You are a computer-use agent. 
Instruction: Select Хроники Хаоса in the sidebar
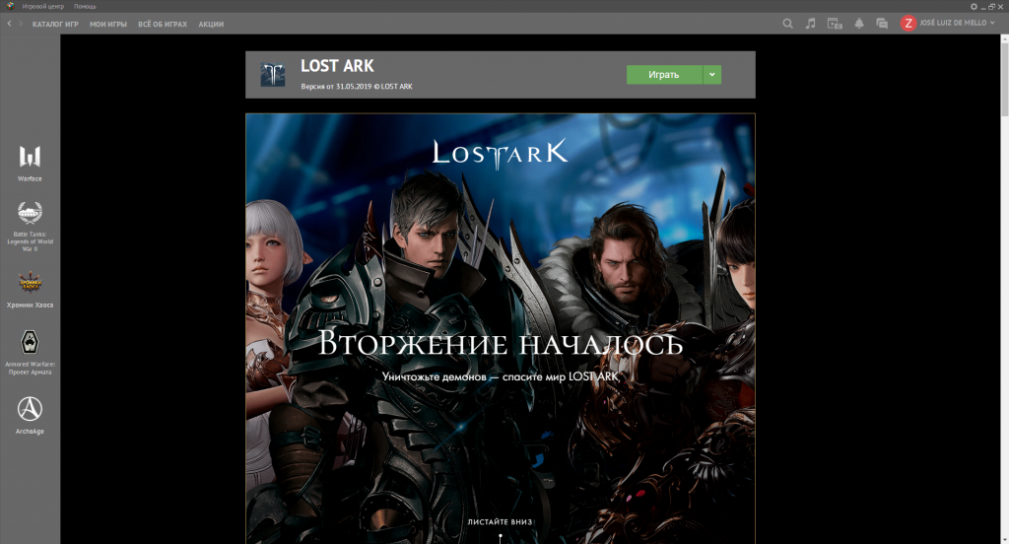30,290
